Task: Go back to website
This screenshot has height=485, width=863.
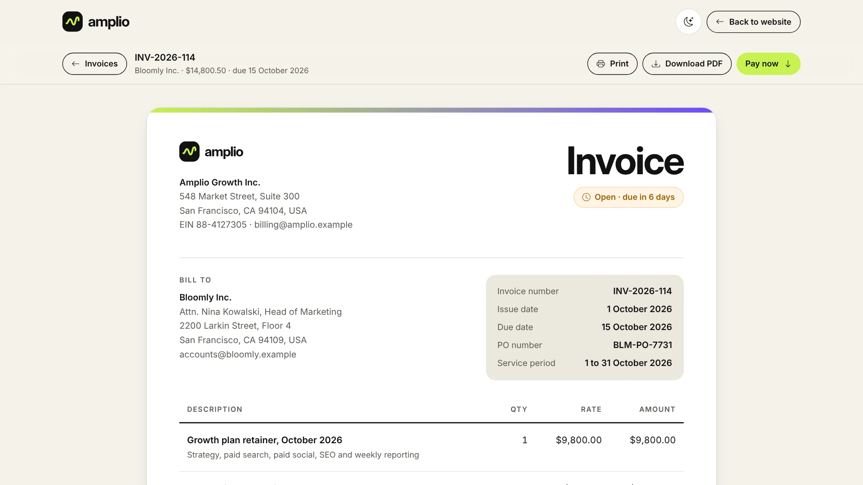Action: (x=753, y=22)
